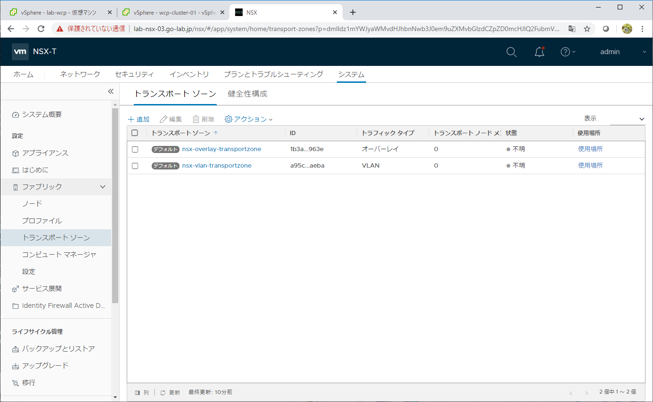The image size is (653, 402).
Task: Click ID cell a95c...aeba
Action: 307,166
